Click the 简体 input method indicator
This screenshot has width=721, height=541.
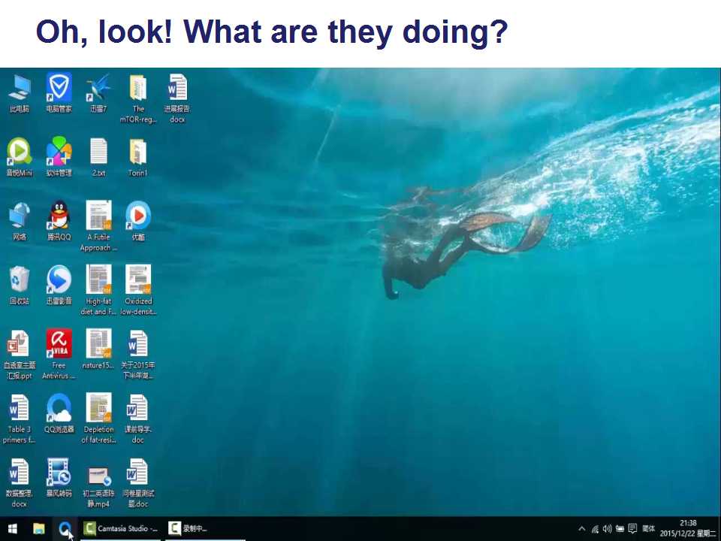(648, 529)
